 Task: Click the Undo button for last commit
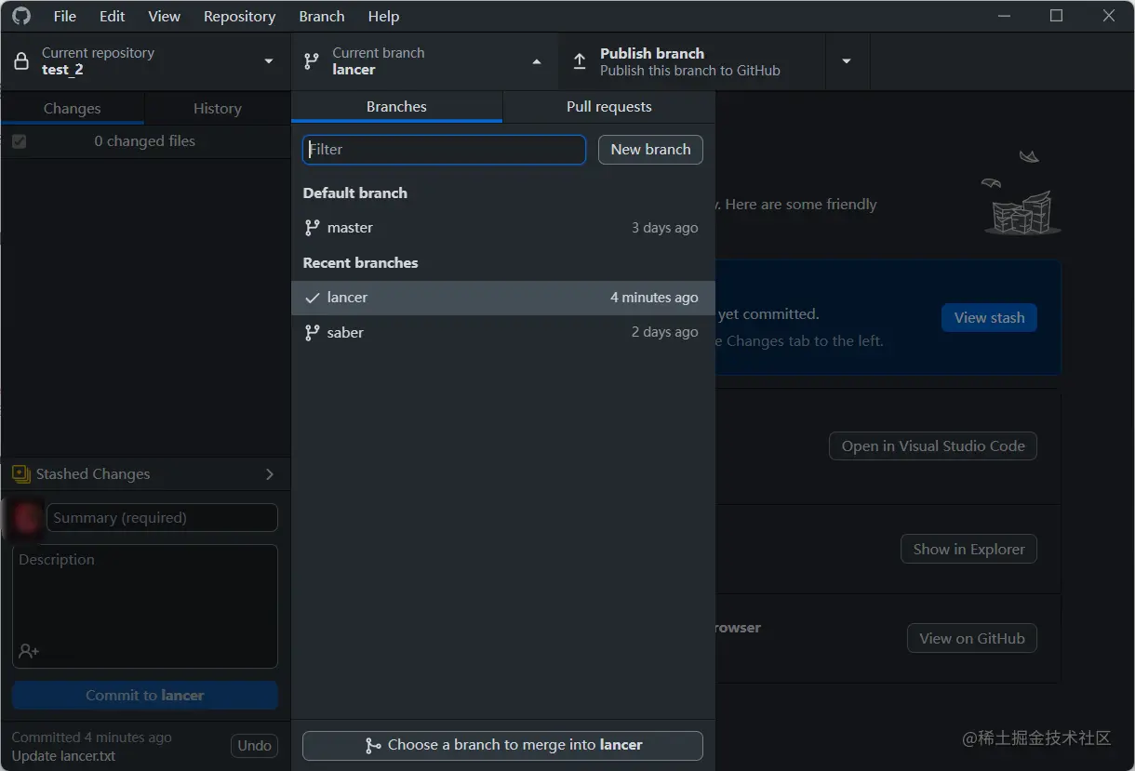pyautogui.click(x=254, y=745)
